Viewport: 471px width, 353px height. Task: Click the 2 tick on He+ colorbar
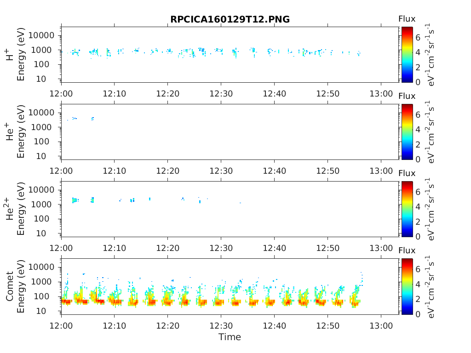tap(418, 144)
